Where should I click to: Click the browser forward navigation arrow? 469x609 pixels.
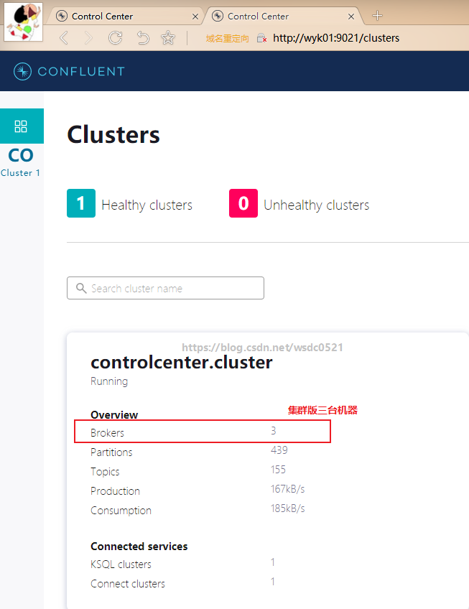tap(89, 38)
